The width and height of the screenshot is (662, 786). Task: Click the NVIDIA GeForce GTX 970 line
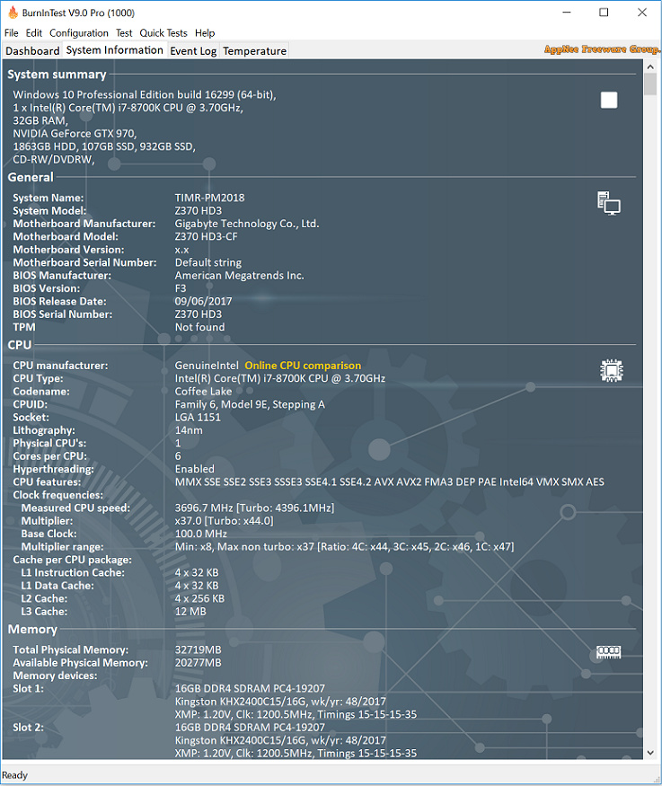75,134
